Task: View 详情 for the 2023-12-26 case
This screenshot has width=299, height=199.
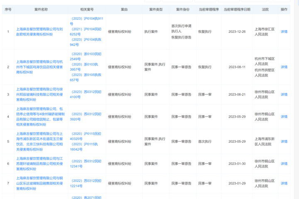Action: point(284,32)
